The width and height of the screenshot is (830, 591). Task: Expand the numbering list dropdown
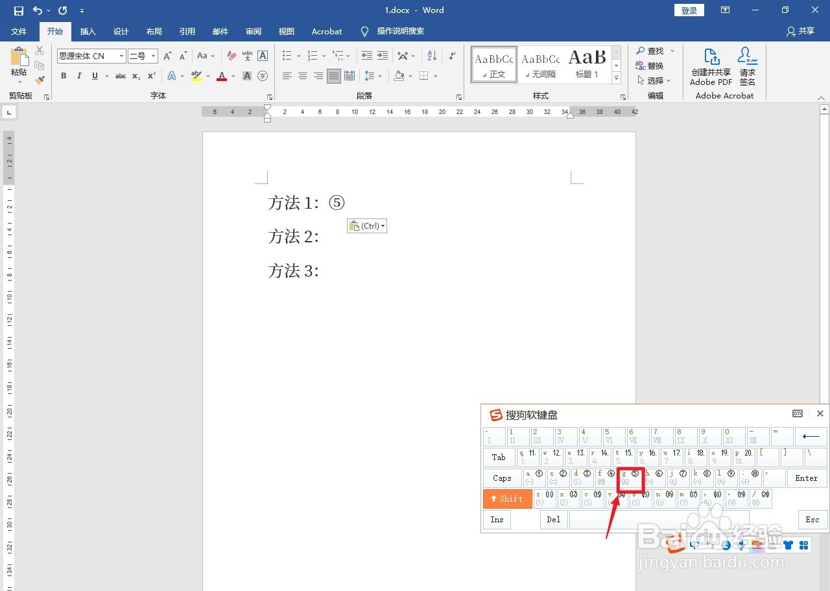324,56
